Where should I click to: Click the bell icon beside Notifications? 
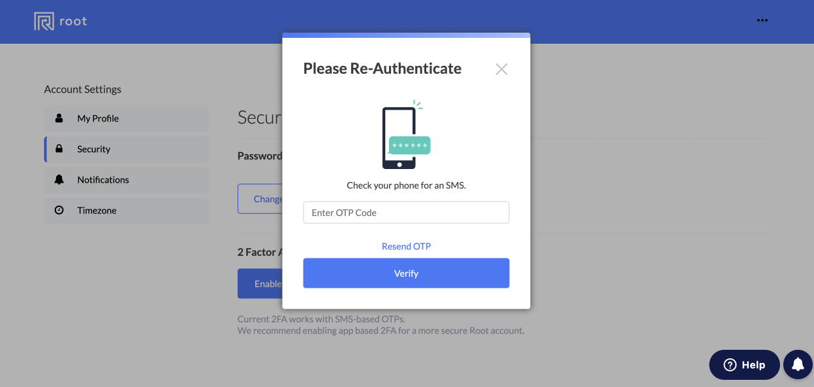click(x=59, y=179)
